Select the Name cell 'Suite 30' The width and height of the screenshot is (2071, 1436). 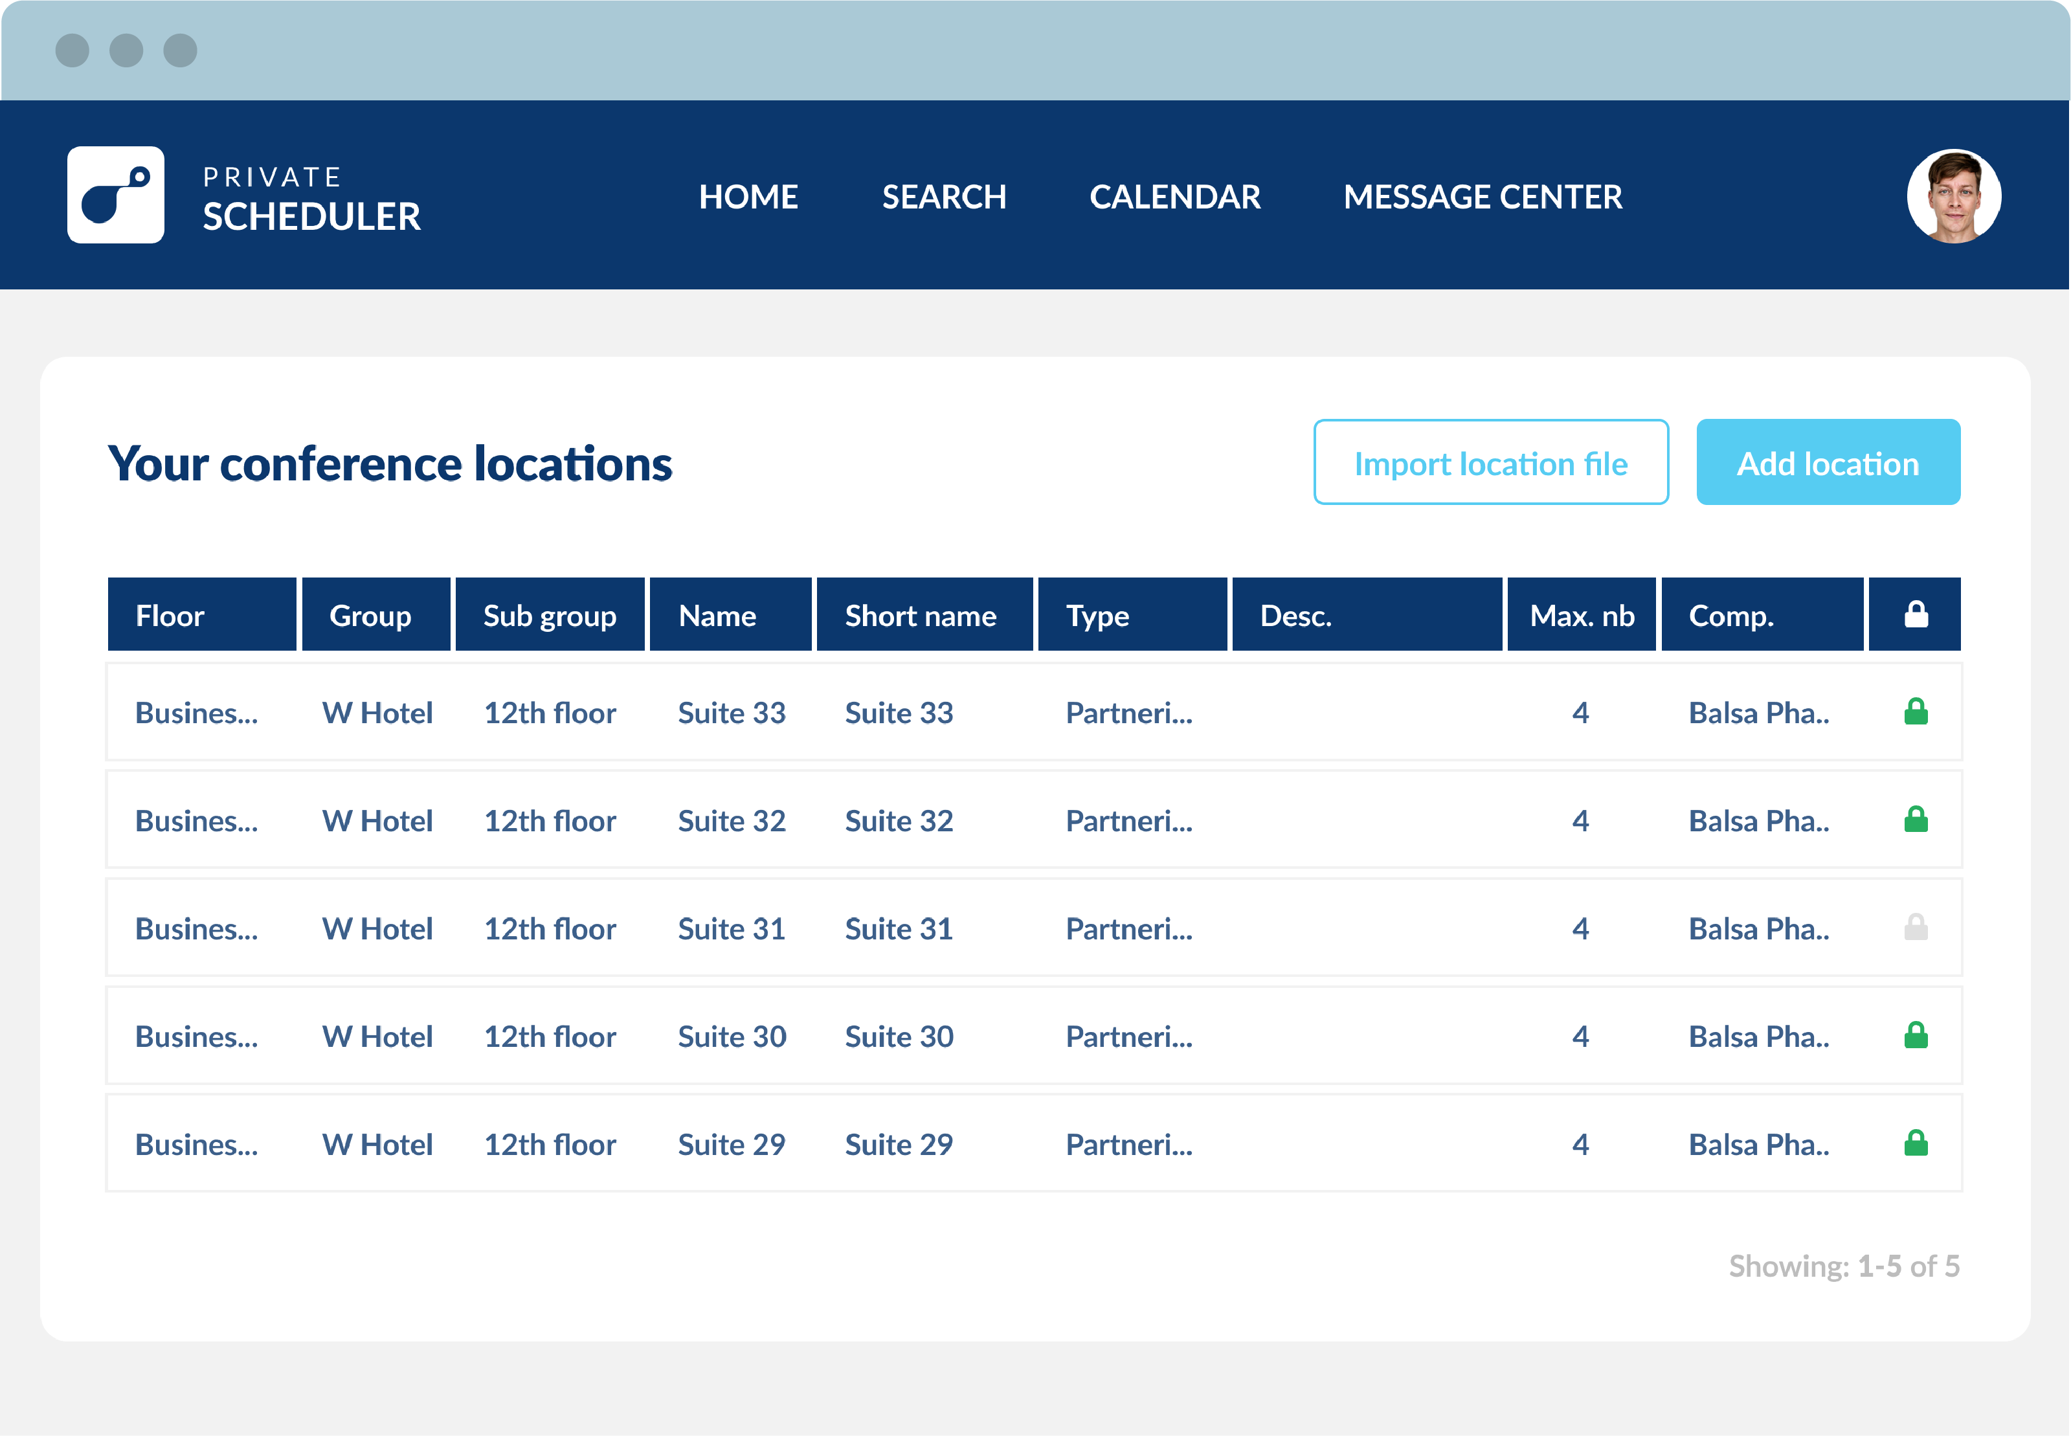click(x=732, y=1037)
